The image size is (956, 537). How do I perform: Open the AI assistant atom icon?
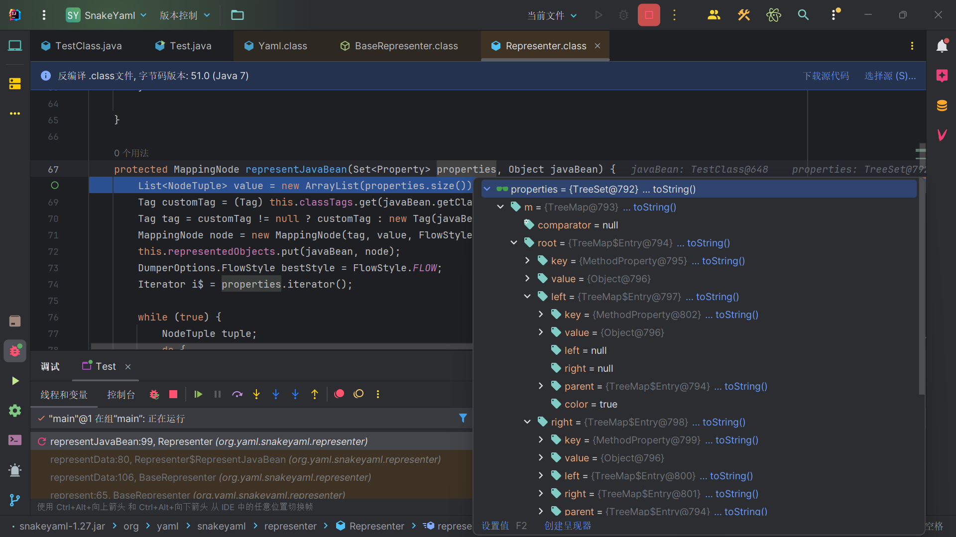tap(773, 15)
